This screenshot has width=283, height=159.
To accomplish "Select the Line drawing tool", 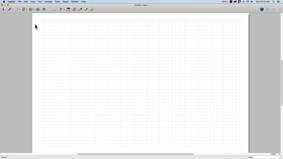I will (9, 9).
